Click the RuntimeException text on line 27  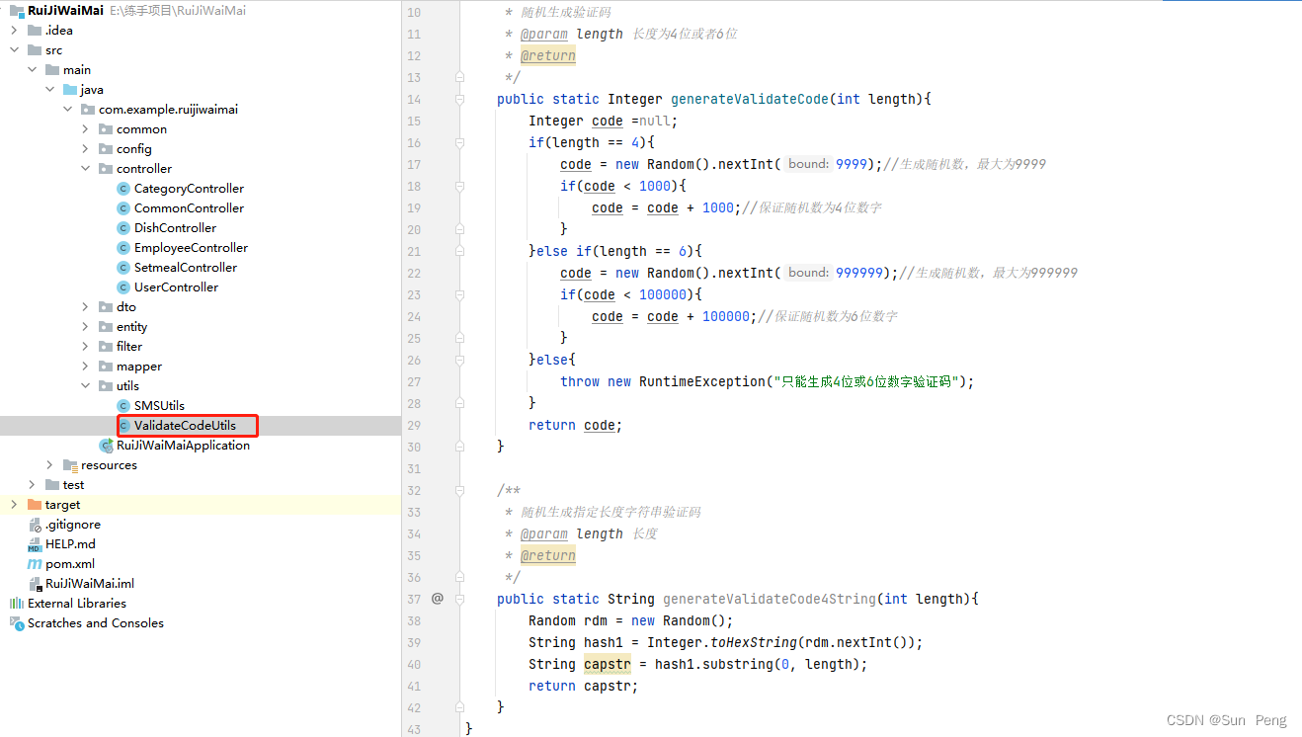pos(702,381)
